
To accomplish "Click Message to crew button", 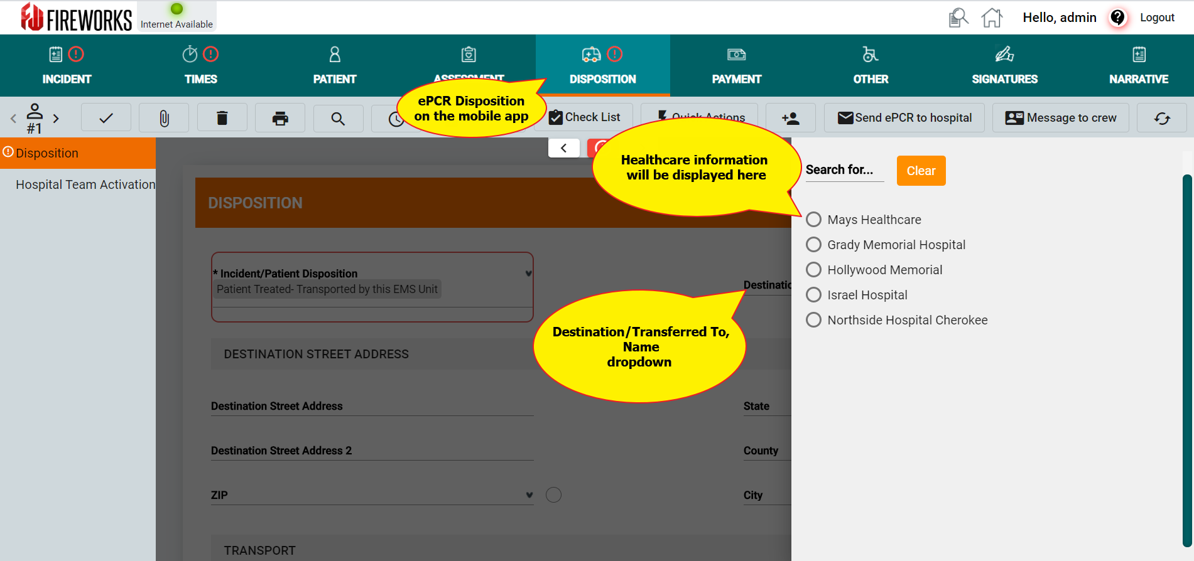I will tap(1061, 117).
